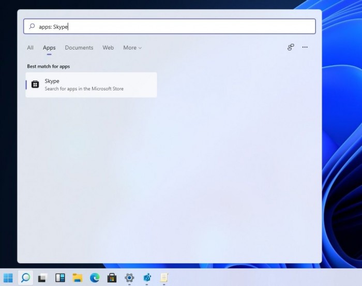
Task: Select the Apps search tab
Action: coord(49,48)
